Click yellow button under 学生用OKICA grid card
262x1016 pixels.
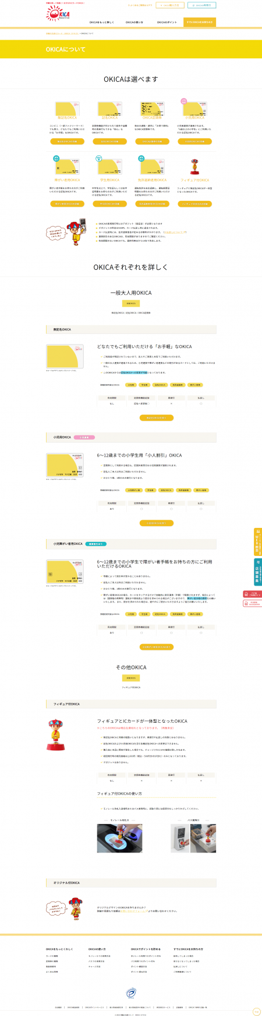[110, 204]
